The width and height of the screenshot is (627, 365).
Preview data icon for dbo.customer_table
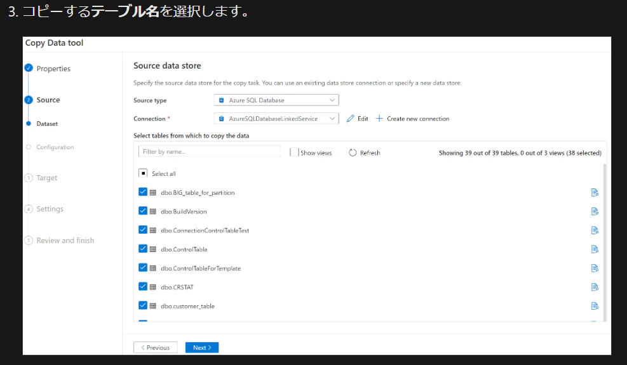[x=595, y=306]
